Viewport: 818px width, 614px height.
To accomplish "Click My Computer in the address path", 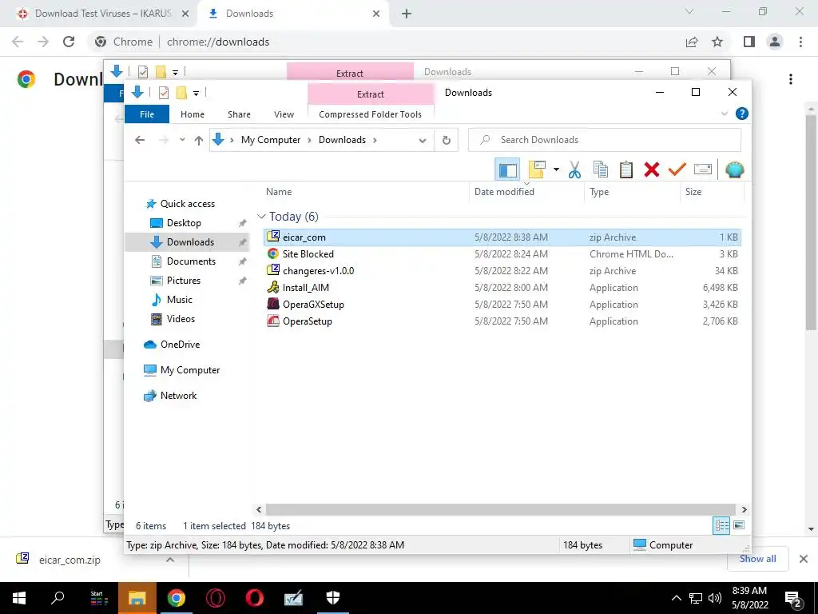I will click(x=270, y=140).
